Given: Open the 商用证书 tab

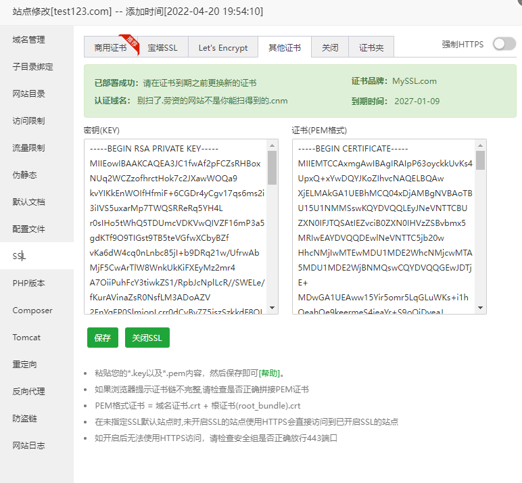Looking at the screenshot, I should [x=110, y=48].
